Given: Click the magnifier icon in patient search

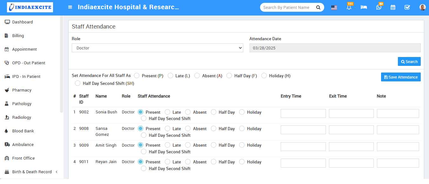Looking at the screenshot, I should (x=318, y=7).
